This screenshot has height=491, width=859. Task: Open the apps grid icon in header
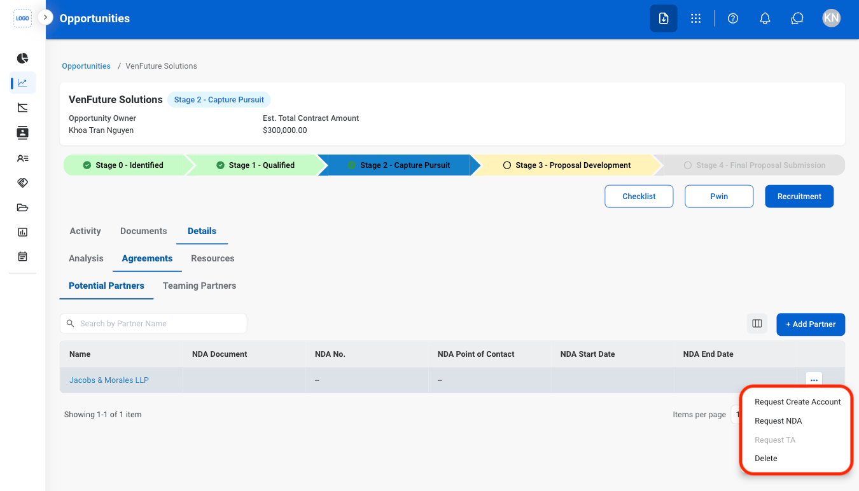tap(695, 18)
